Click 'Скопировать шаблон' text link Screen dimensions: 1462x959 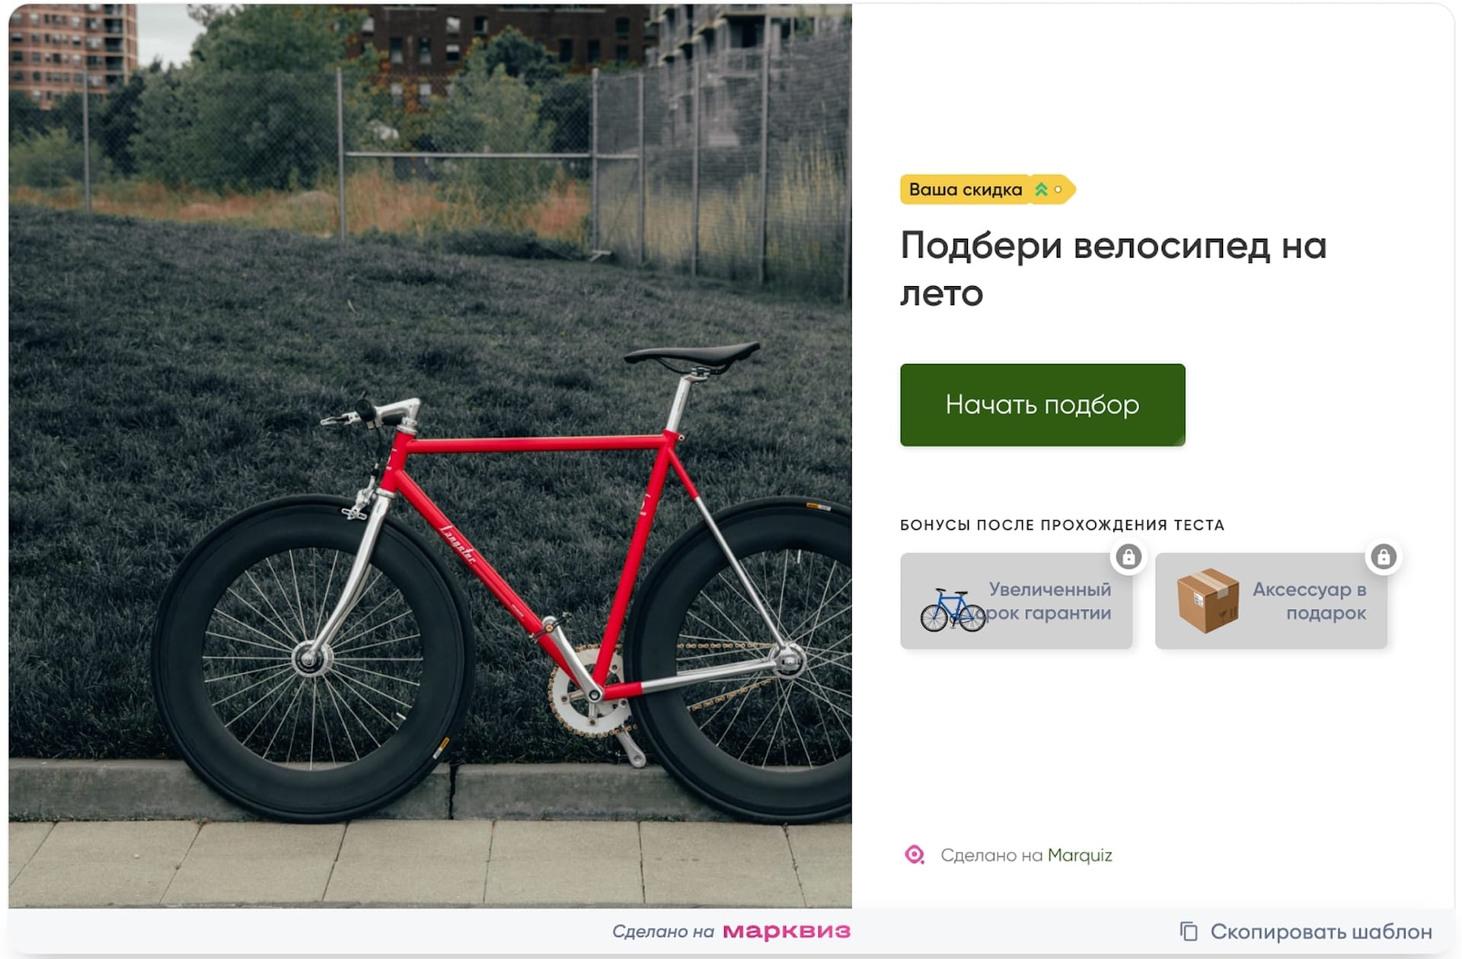[1321, 932]
